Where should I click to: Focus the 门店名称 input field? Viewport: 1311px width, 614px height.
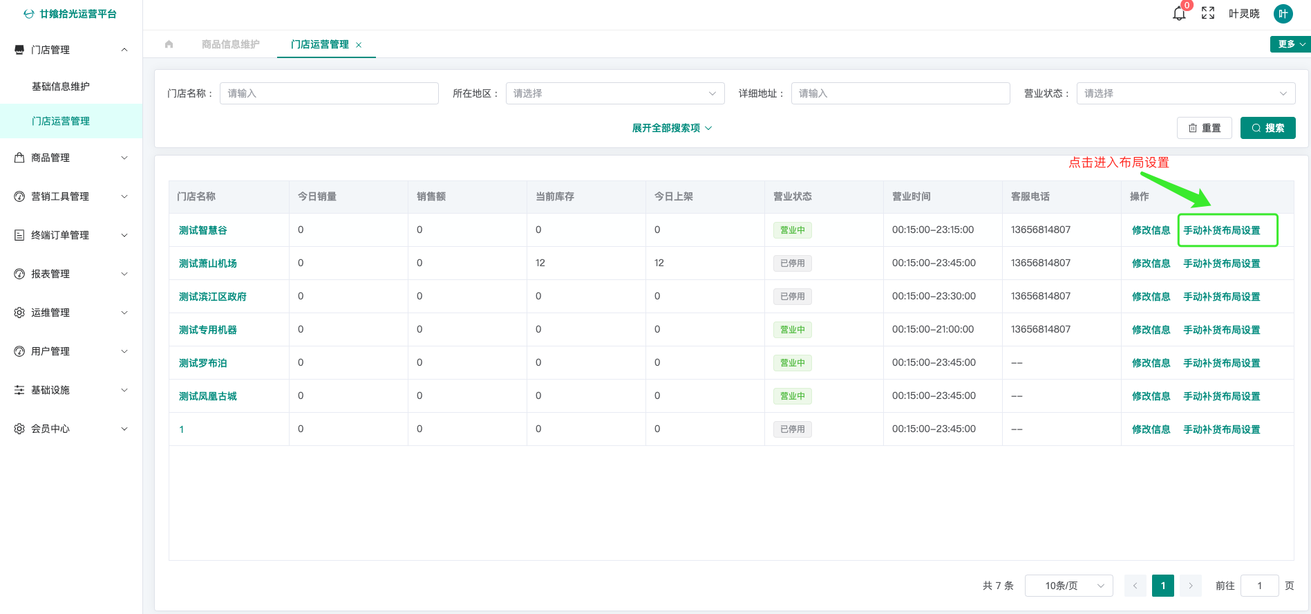click(329, 93)
